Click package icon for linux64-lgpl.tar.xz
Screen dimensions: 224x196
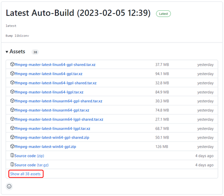click(x=12, y=92)
